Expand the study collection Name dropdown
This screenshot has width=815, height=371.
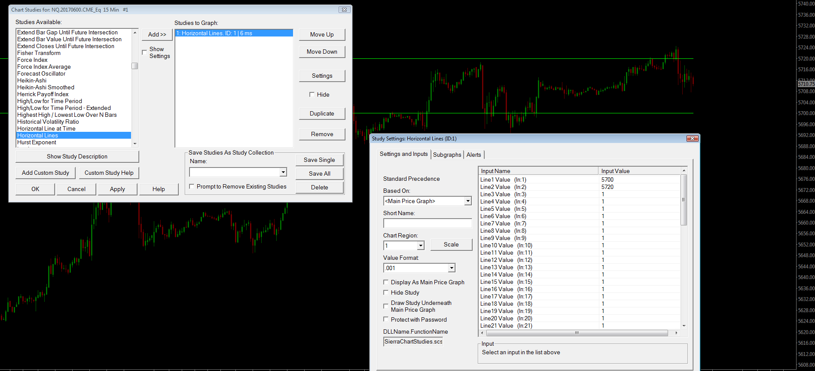(283, 172)
